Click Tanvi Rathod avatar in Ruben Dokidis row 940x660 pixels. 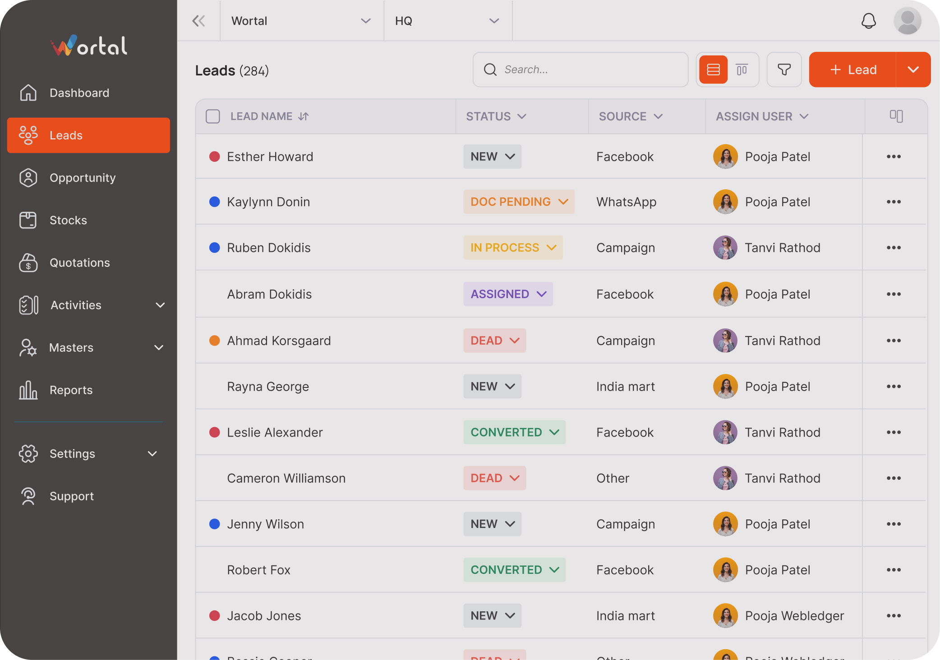[x=725, y=248]
